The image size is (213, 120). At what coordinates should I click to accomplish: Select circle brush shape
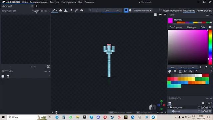click(x=130, y=10)
